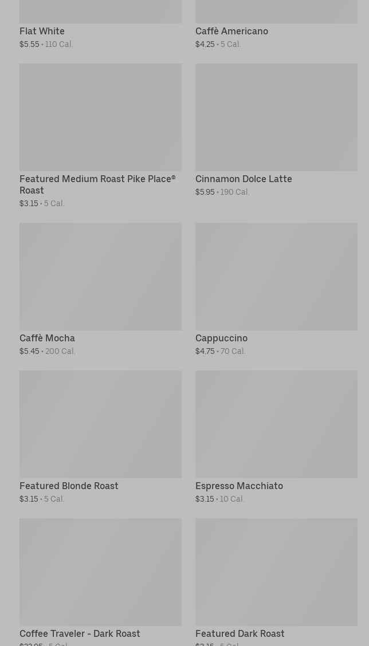This screenshot has width=369, height=646.
Task: Select the Espresso Macchiato image
Action: (276, 424)
